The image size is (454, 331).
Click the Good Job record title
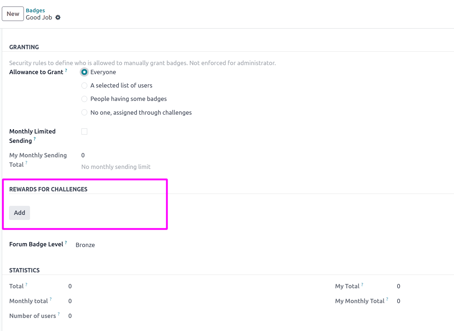point(39,17)
